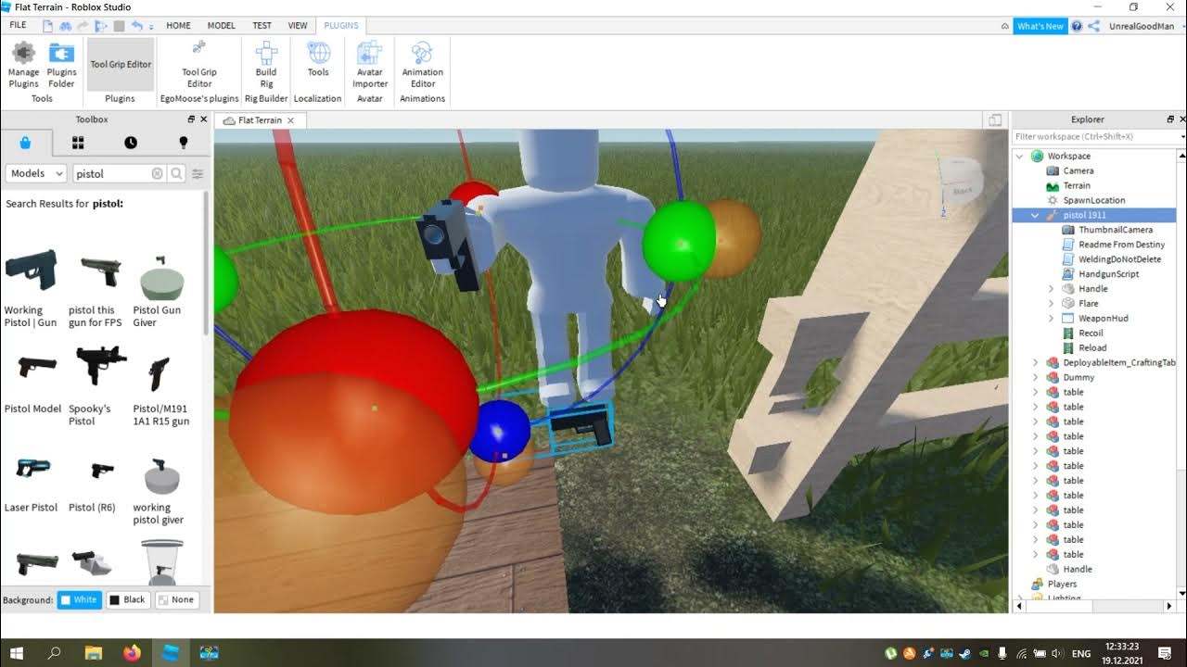This screenshot has width=1187, height=667.
Task: Open the Toolbox Recent clock tab
Action: [131, 143]
